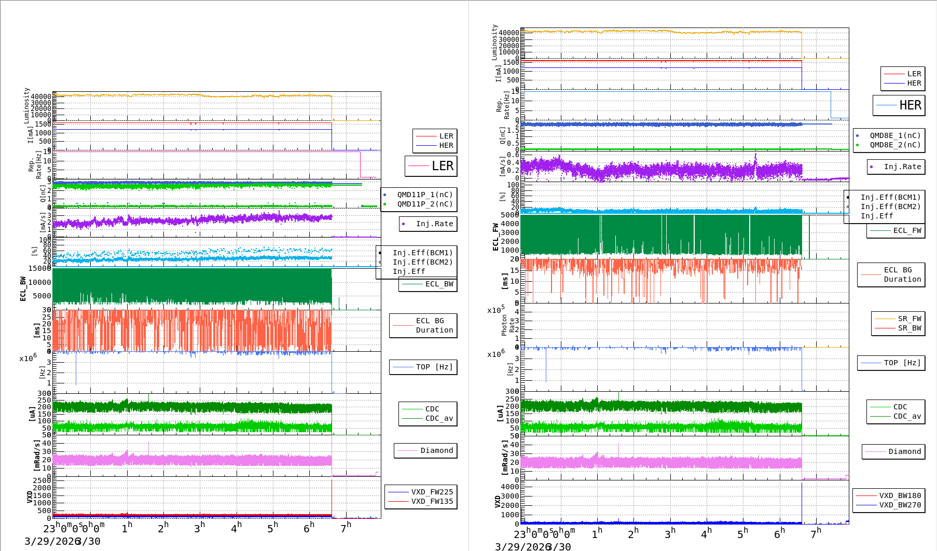Click the QMD8E_2(nC) legend entry
Viewport: 937px width, 551px height.
tap(895, 145)
